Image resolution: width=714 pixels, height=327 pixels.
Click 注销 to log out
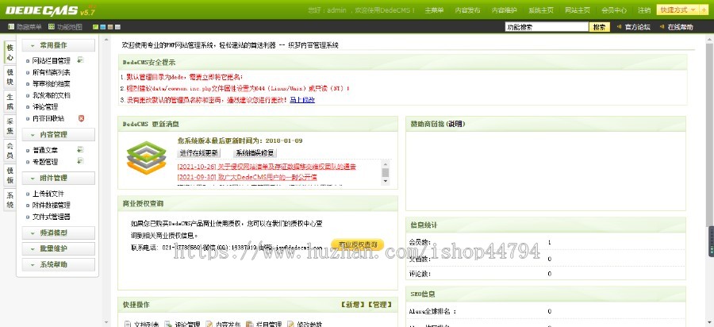[x=644, y=10]
